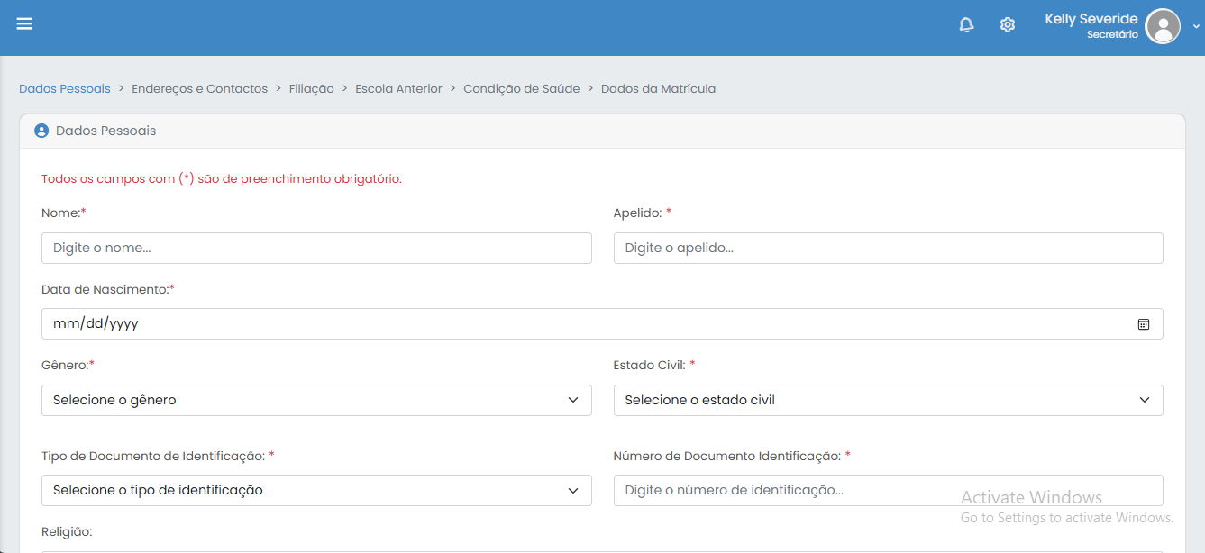Expand Tipo de Documento de Identificação dropdown
This screenshot has height=553, width=1205.
coord(316,490)
